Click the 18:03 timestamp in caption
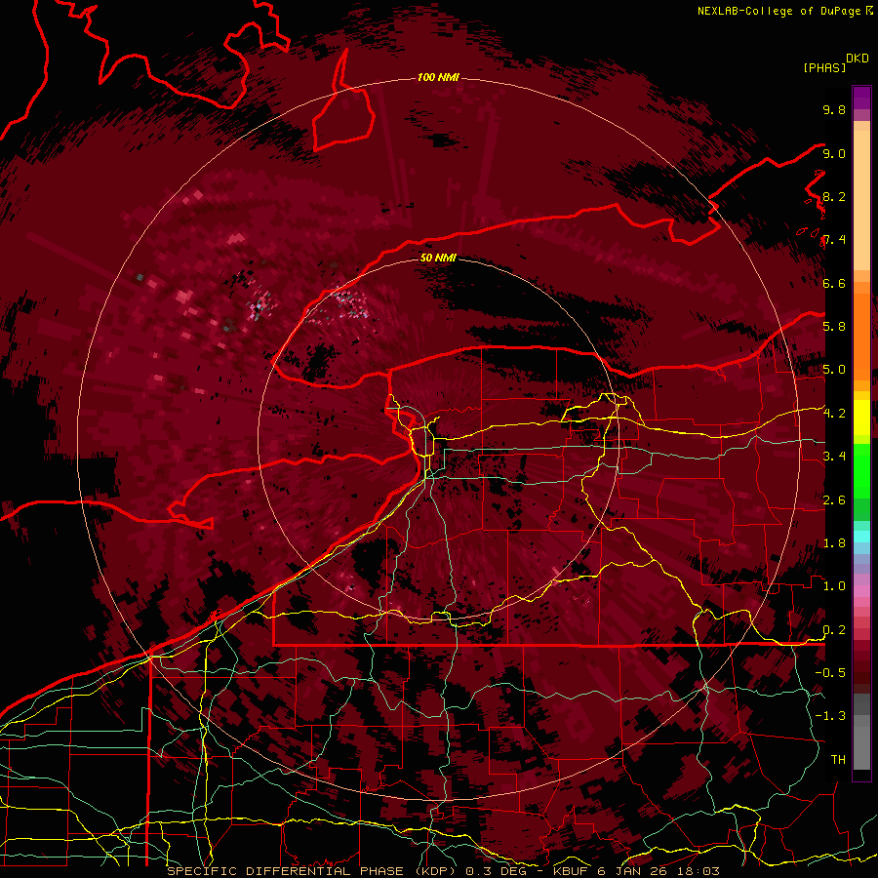878x878 pixels. coord(699,871)
